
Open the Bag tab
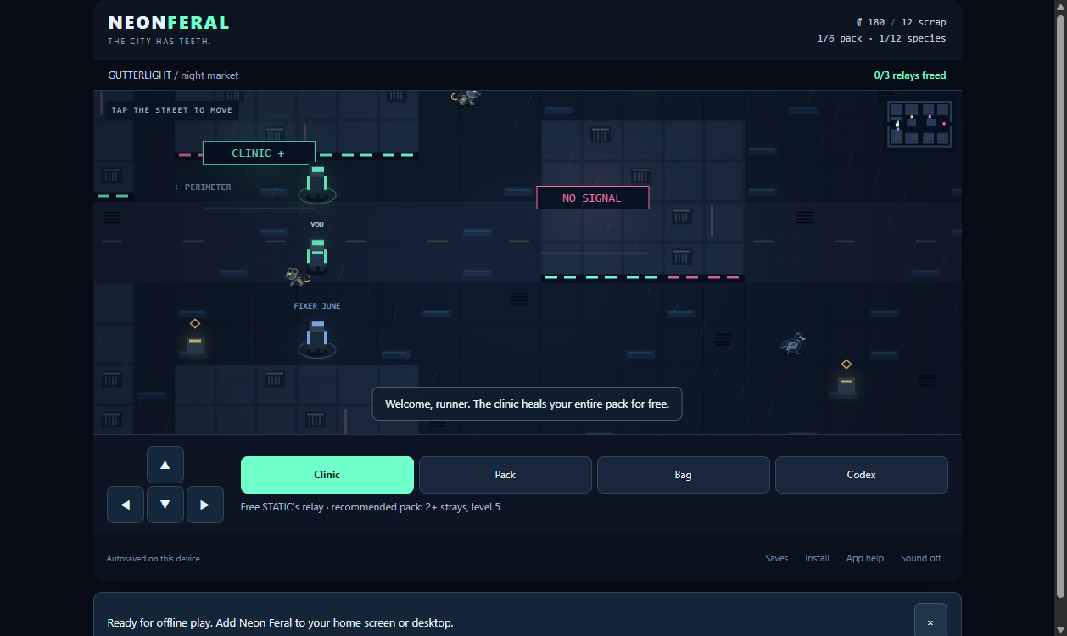pyautogui.click(x=684, y=475)
